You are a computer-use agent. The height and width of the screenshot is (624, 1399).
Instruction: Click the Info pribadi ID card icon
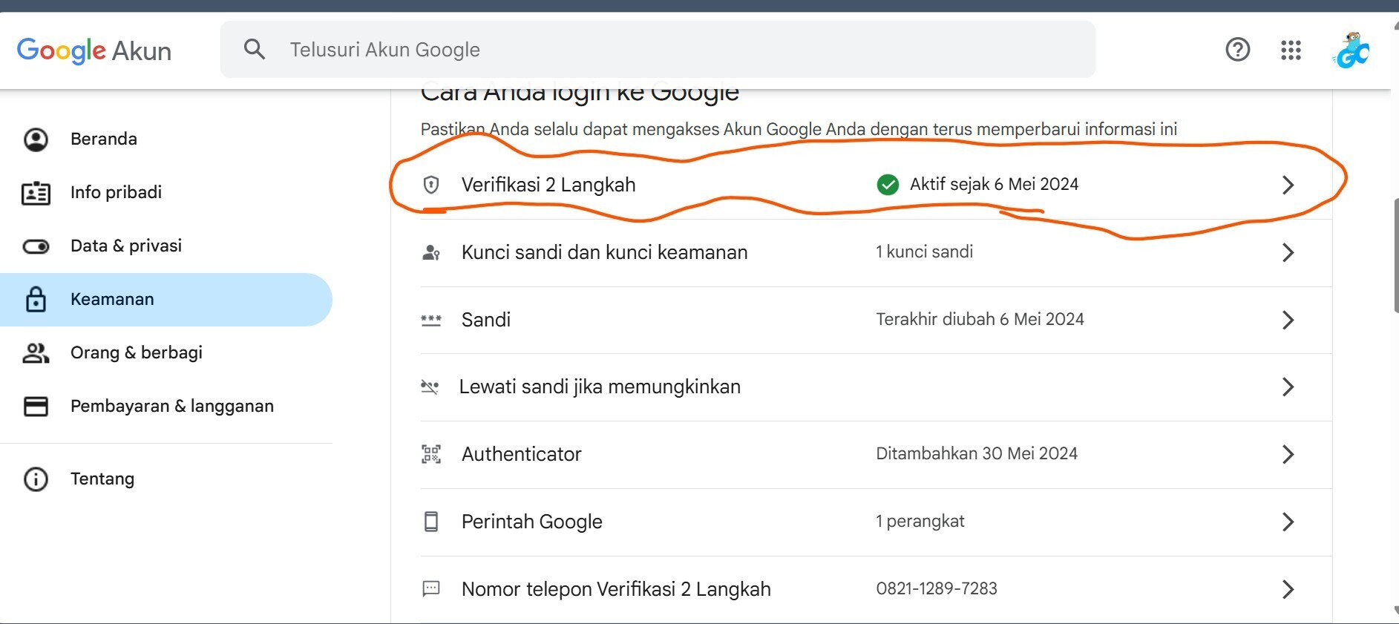[36, 193]
